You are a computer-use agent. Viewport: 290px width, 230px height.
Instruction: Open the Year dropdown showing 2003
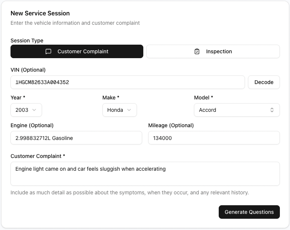(x=26, y=110)
